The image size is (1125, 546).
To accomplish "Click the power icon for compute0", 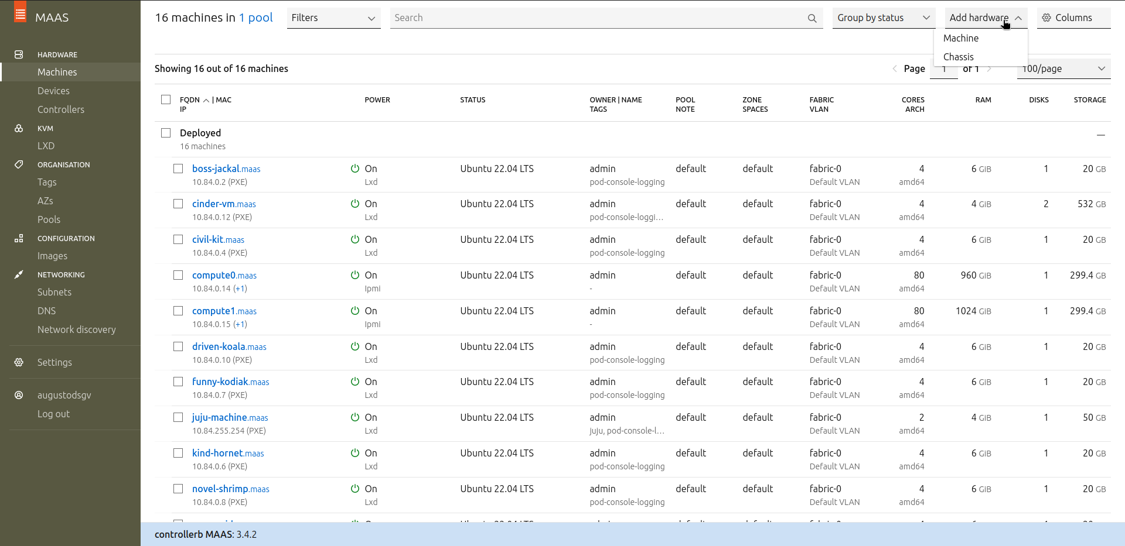I will [355, 275].
